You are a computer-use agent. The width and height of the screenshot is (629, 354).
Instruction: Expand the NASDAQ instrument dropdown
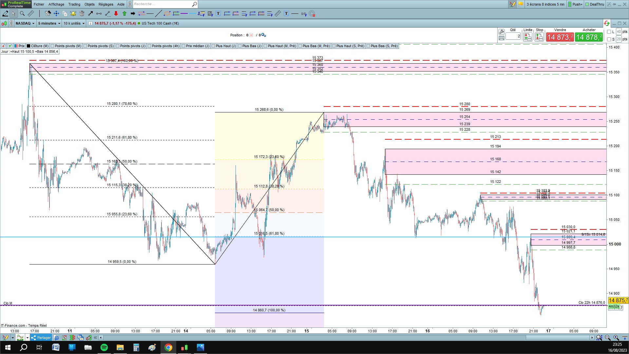pos(25,23)
